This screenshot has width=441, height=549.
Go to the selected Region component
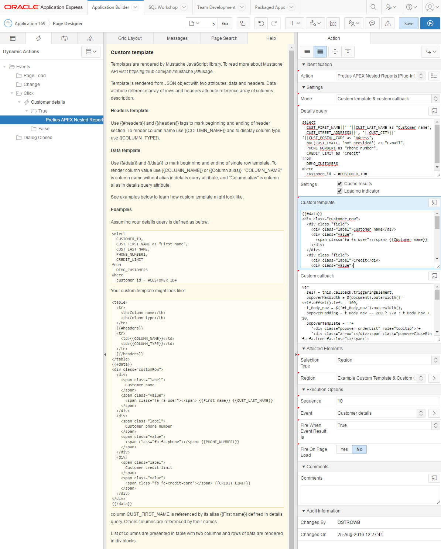(x=434, y=378)
